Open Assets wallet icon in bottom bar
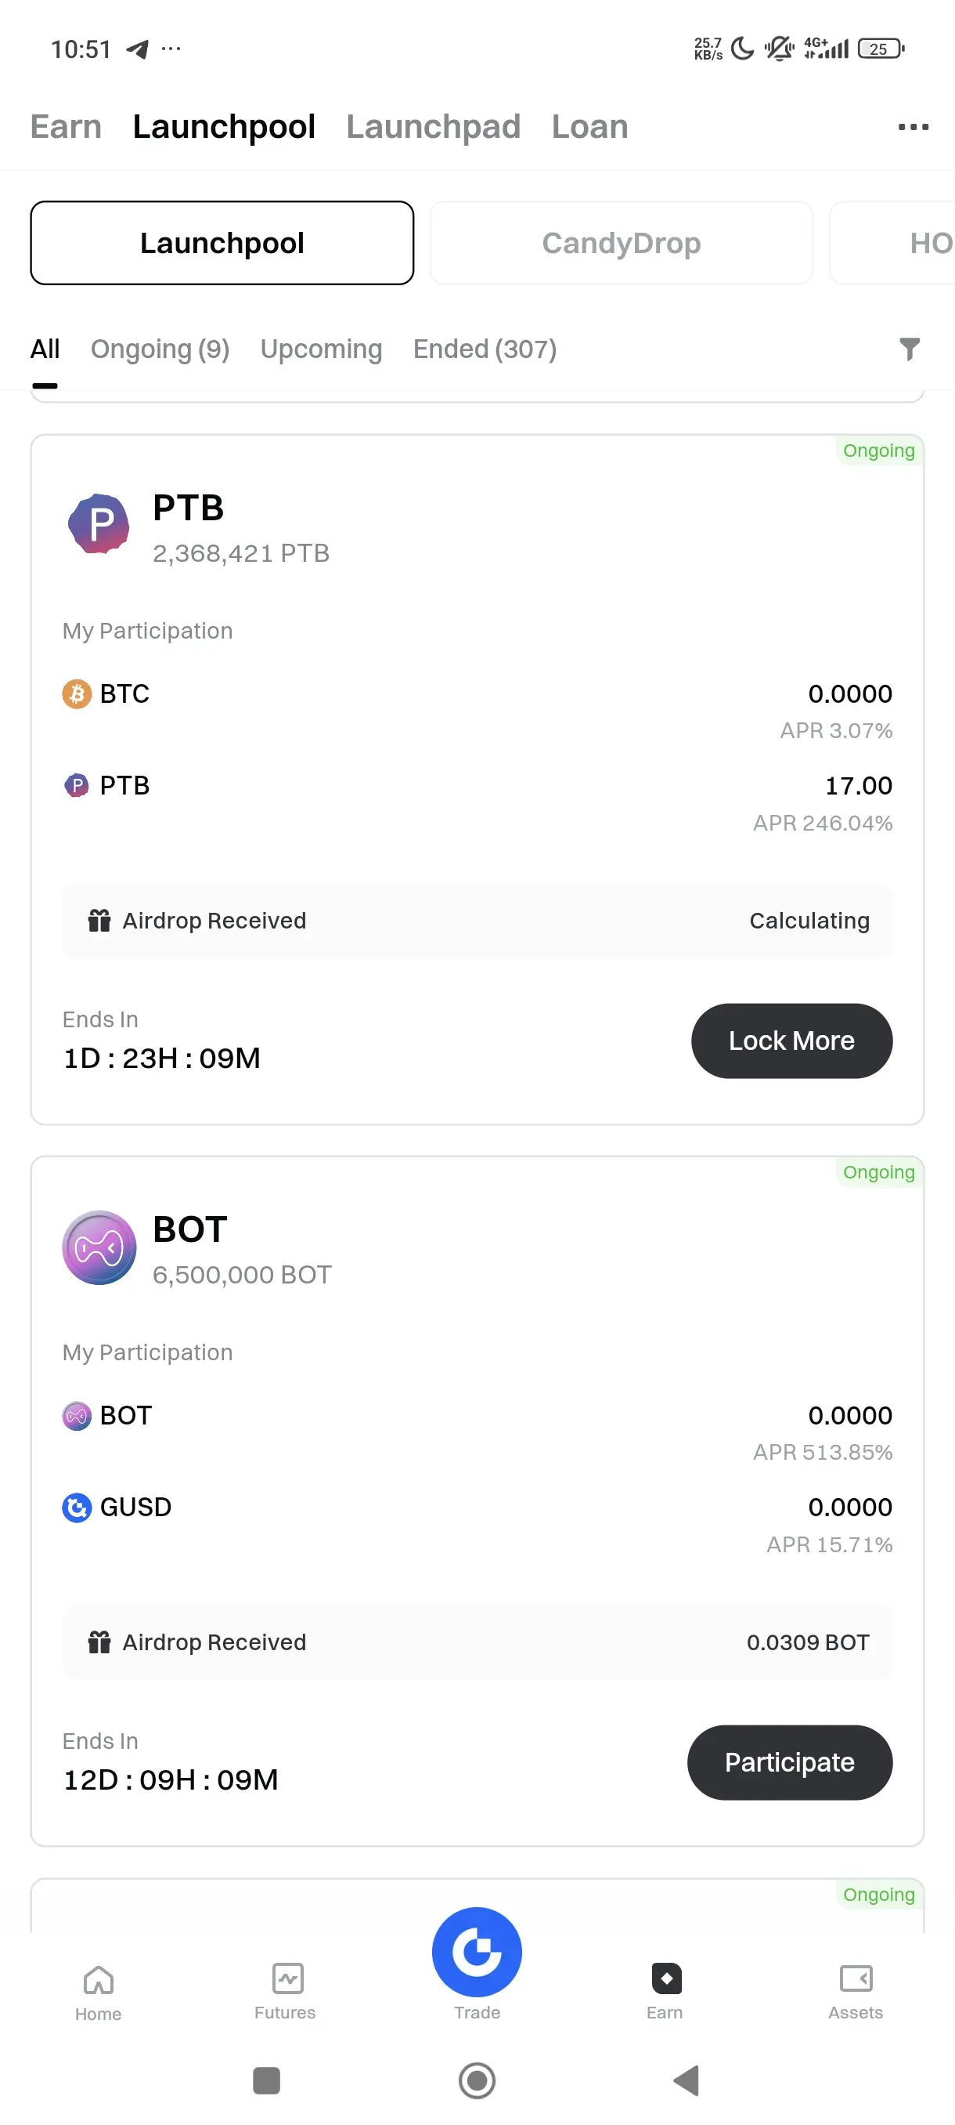 (856, 1992)
